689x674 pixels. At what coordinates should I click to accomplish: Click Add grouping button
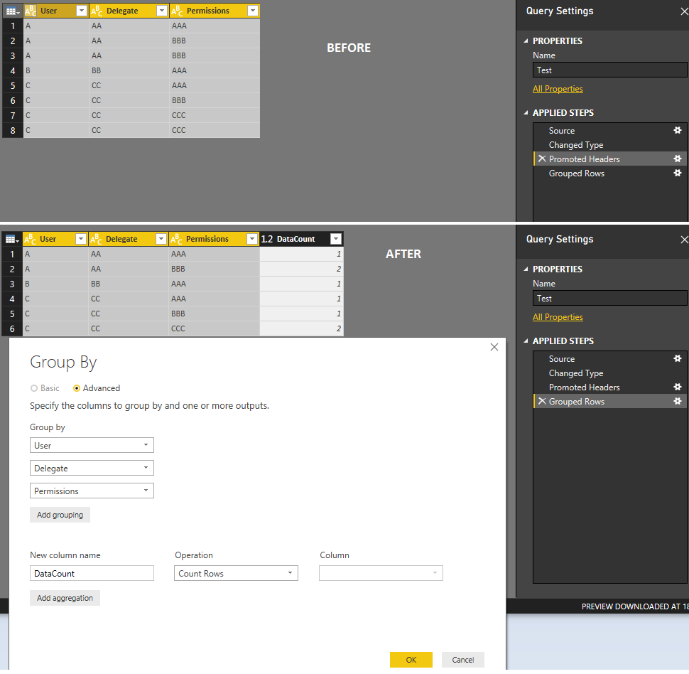pyautogui.click(x=60, y=515)
